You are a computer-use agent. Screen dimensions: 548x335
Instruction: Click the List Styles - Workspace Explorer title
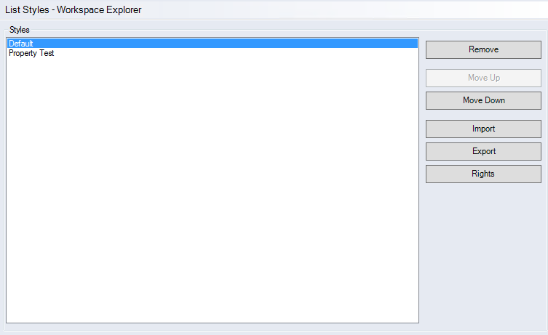coord(74,10)
